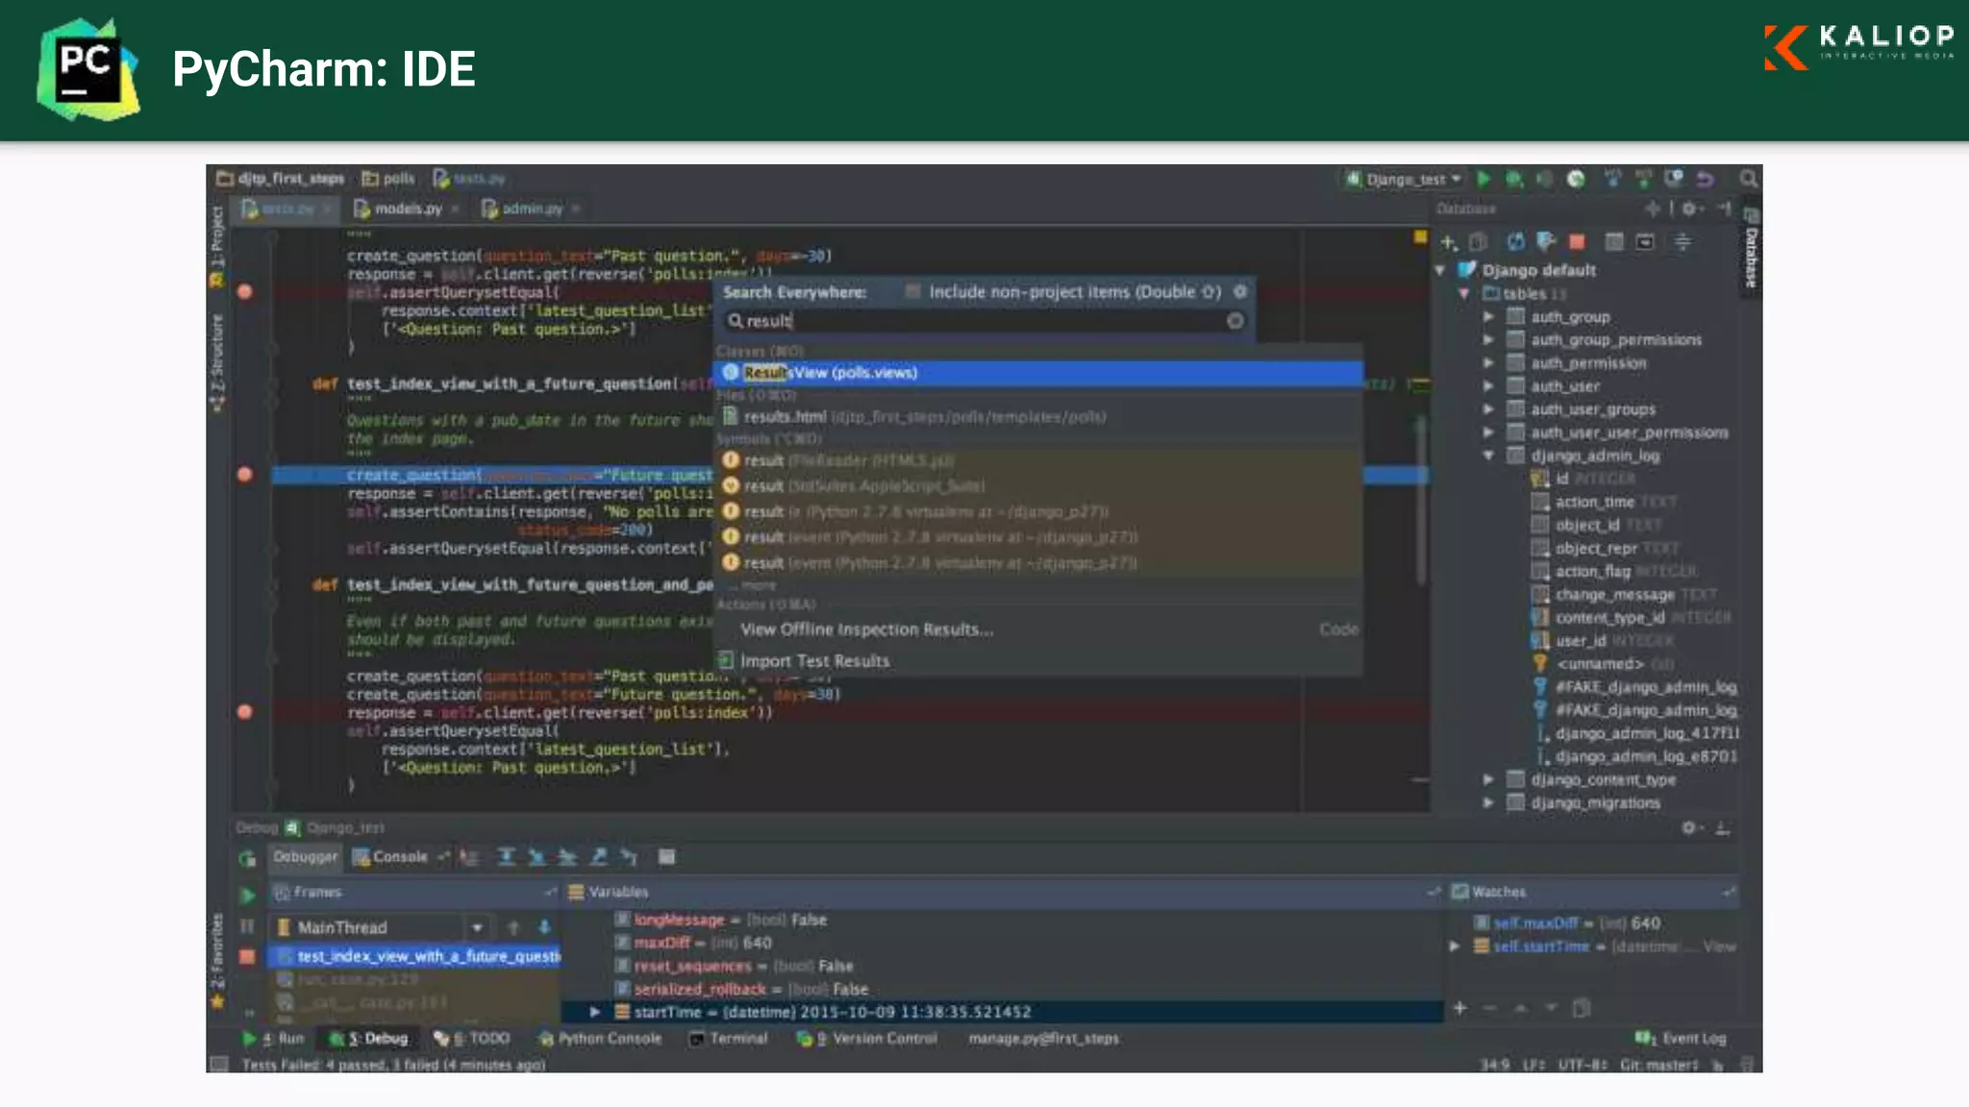Click the Search Everywhere input field
Image resolution: width=1969 pixels, height=1107 pixels.
(x=985, y=321)
